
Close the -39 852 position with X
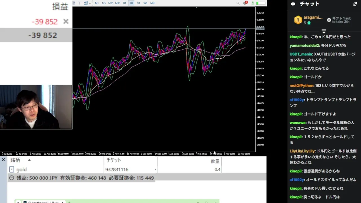(x=66, y=21)
